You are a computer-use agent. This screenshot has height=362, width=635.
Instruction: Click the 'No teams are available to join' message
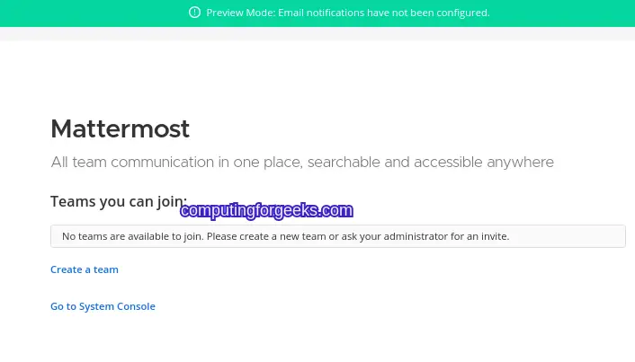338,236
